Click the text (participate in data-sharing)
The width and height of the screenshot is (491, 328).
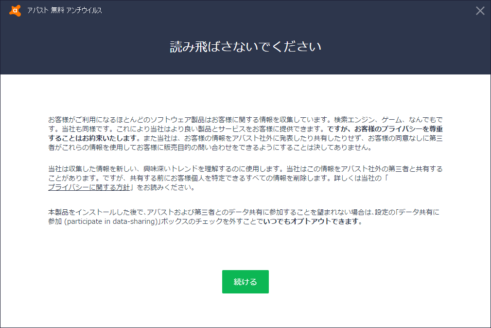tap(110, 221)
